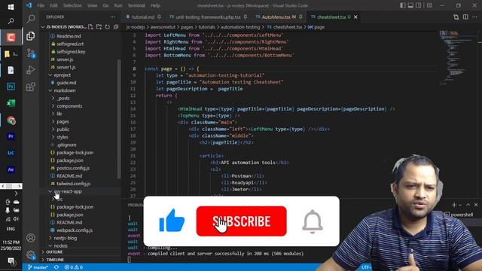Synchronize changes icon in status bar
This screenshot has height=271, width=482.
coord(56,267)
